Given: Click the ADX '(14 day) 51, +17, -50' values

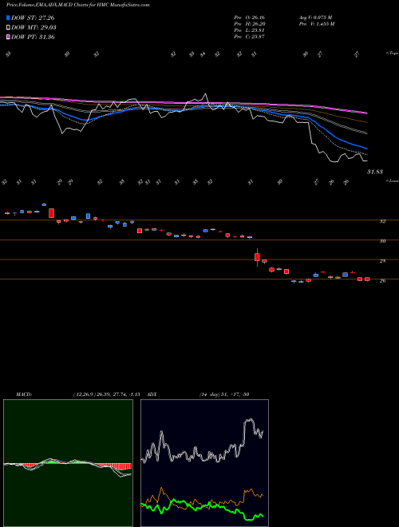Looking at the screenshot, I should 224,394.
